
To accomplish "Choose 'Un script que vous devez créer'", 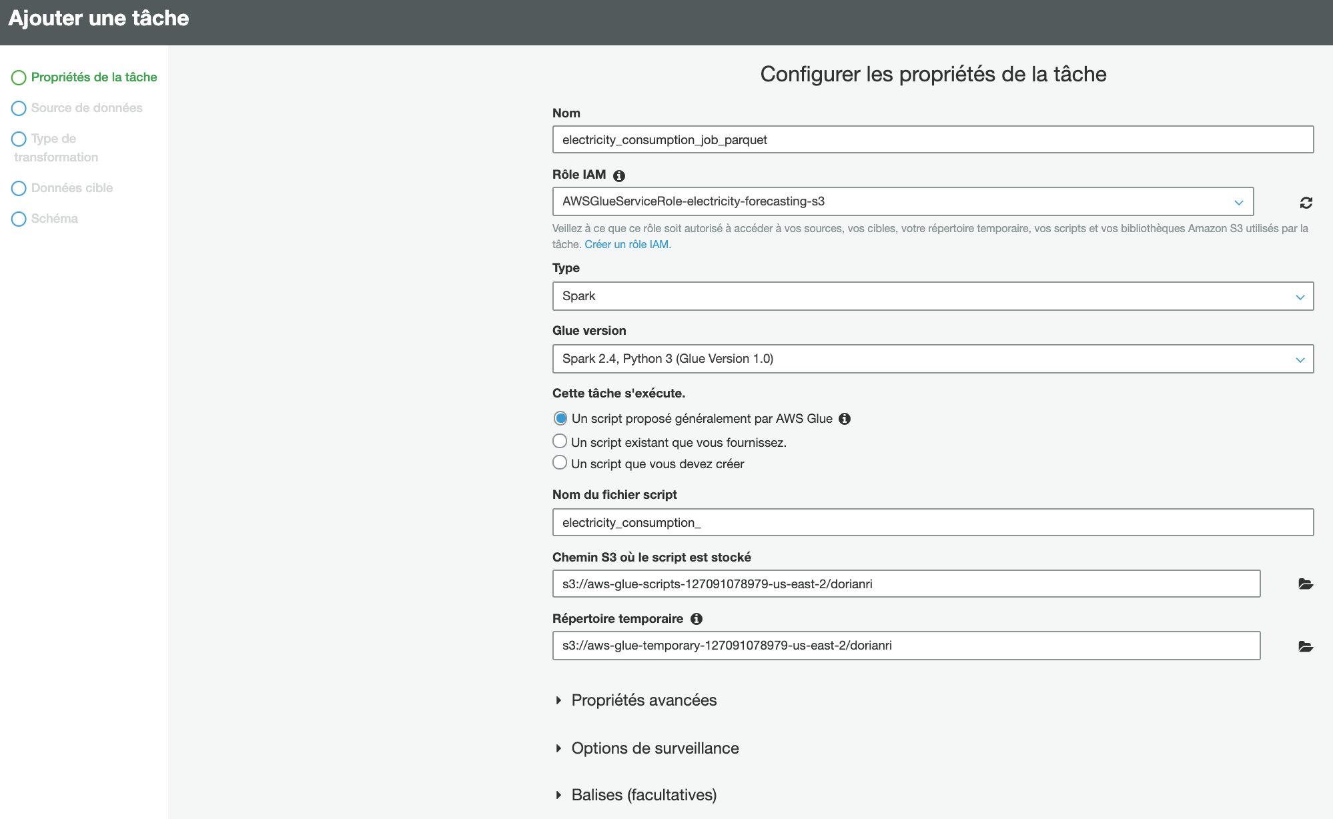I will (x=560, y=463).
